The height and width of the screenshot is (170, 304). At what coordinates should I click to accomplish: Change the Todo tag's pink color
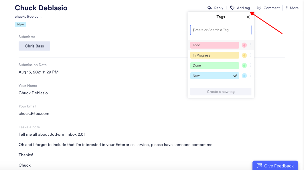244,45
